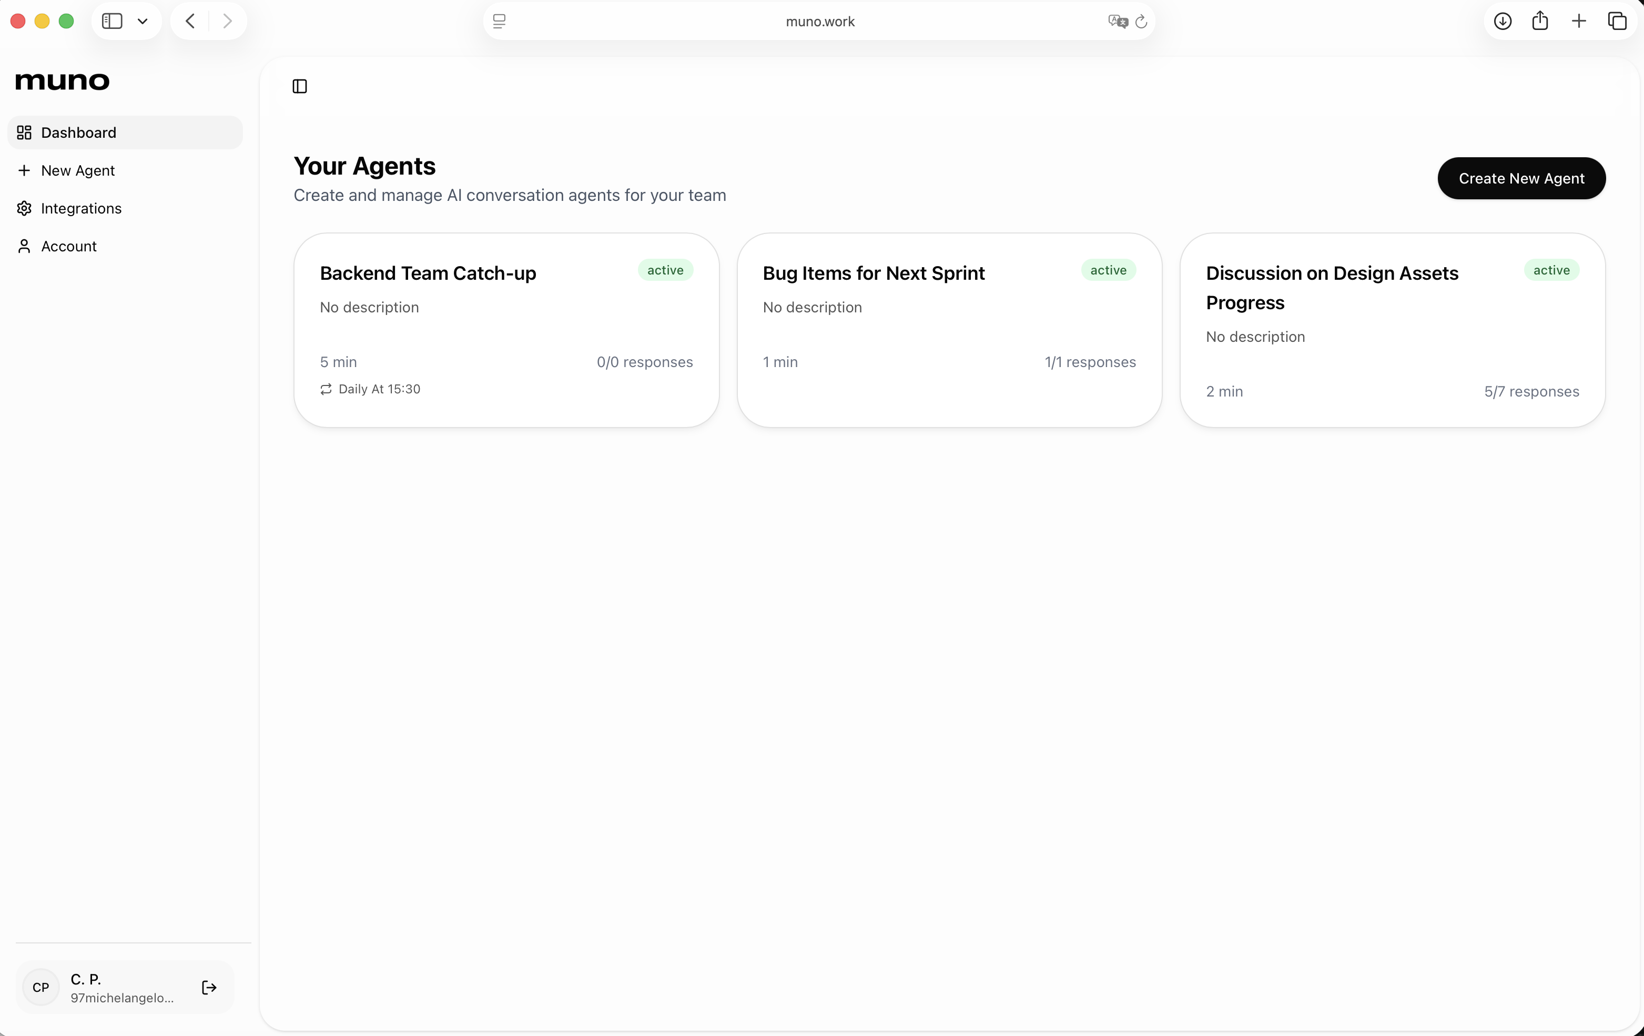
Task: Open a new tab with the plus icon
Action: (1580, 21)
